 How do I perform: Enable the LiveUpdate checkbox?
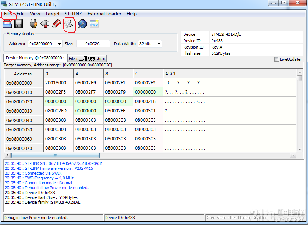click(277, 59)
